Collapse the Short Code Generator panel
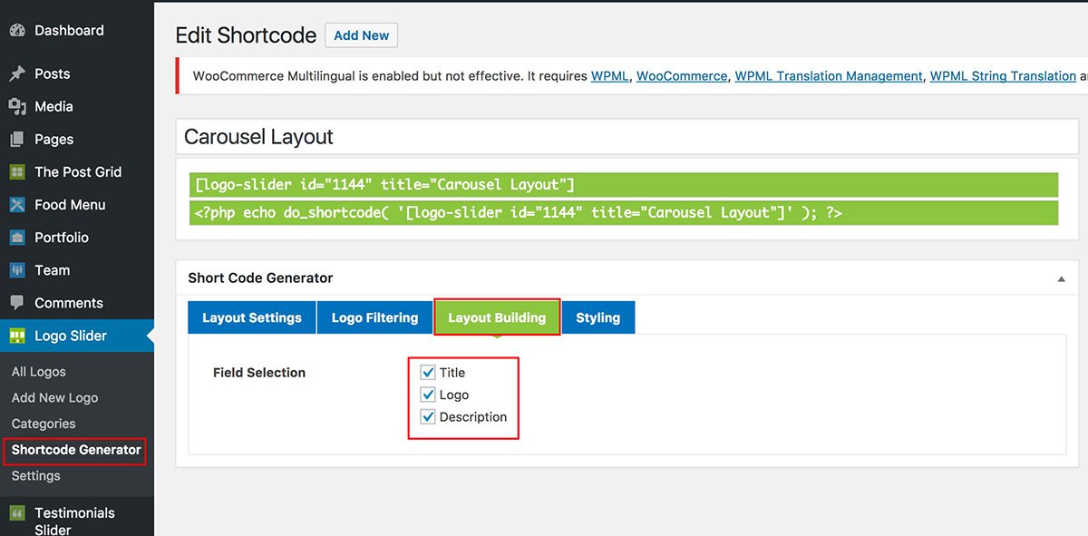The width and height of the screenshot is (1088, 536). (1062, 279)
